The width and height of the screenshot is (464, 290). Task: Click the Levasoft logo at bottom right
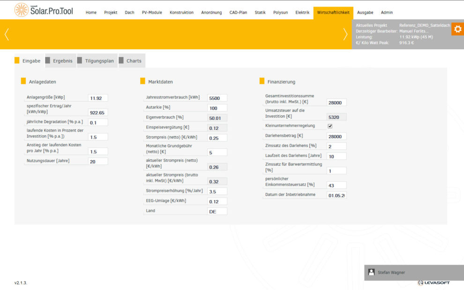433,283
